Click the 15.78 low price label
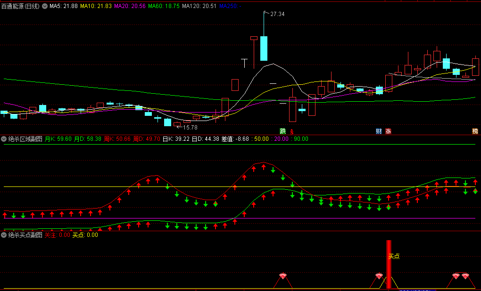This screenshot has width=481, height=291. click(x=190, y=127)
